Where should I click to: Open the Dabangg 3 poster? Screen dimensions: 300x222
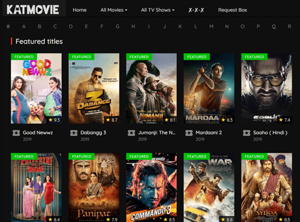click(x=94, y=88)
